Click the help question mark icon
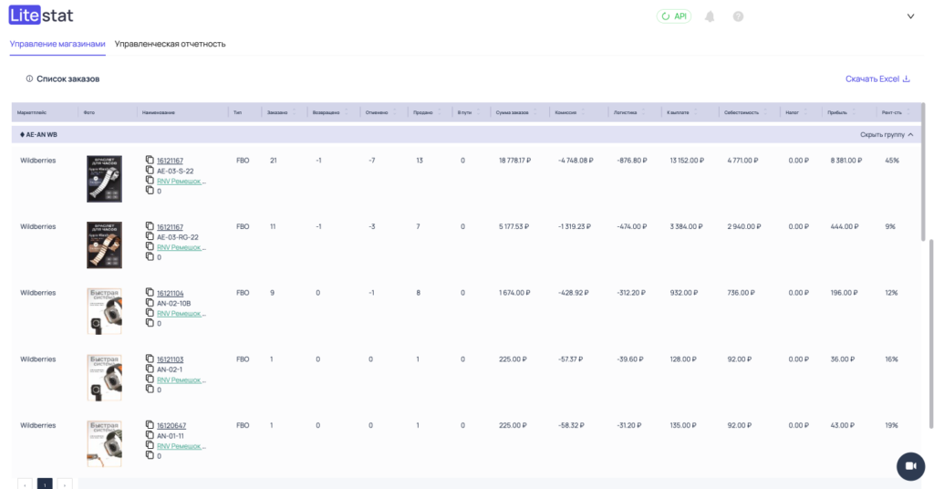The width and height of the screenshot is (934, 489). (x=738, y=16)
